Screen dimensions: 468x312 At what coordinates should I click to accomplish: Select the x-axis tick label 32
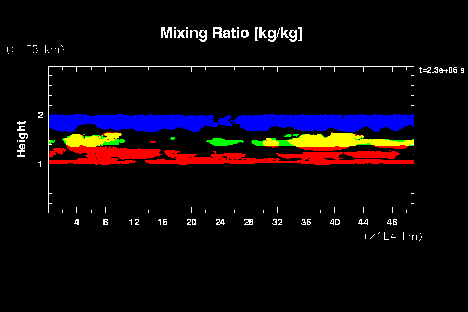277,222
